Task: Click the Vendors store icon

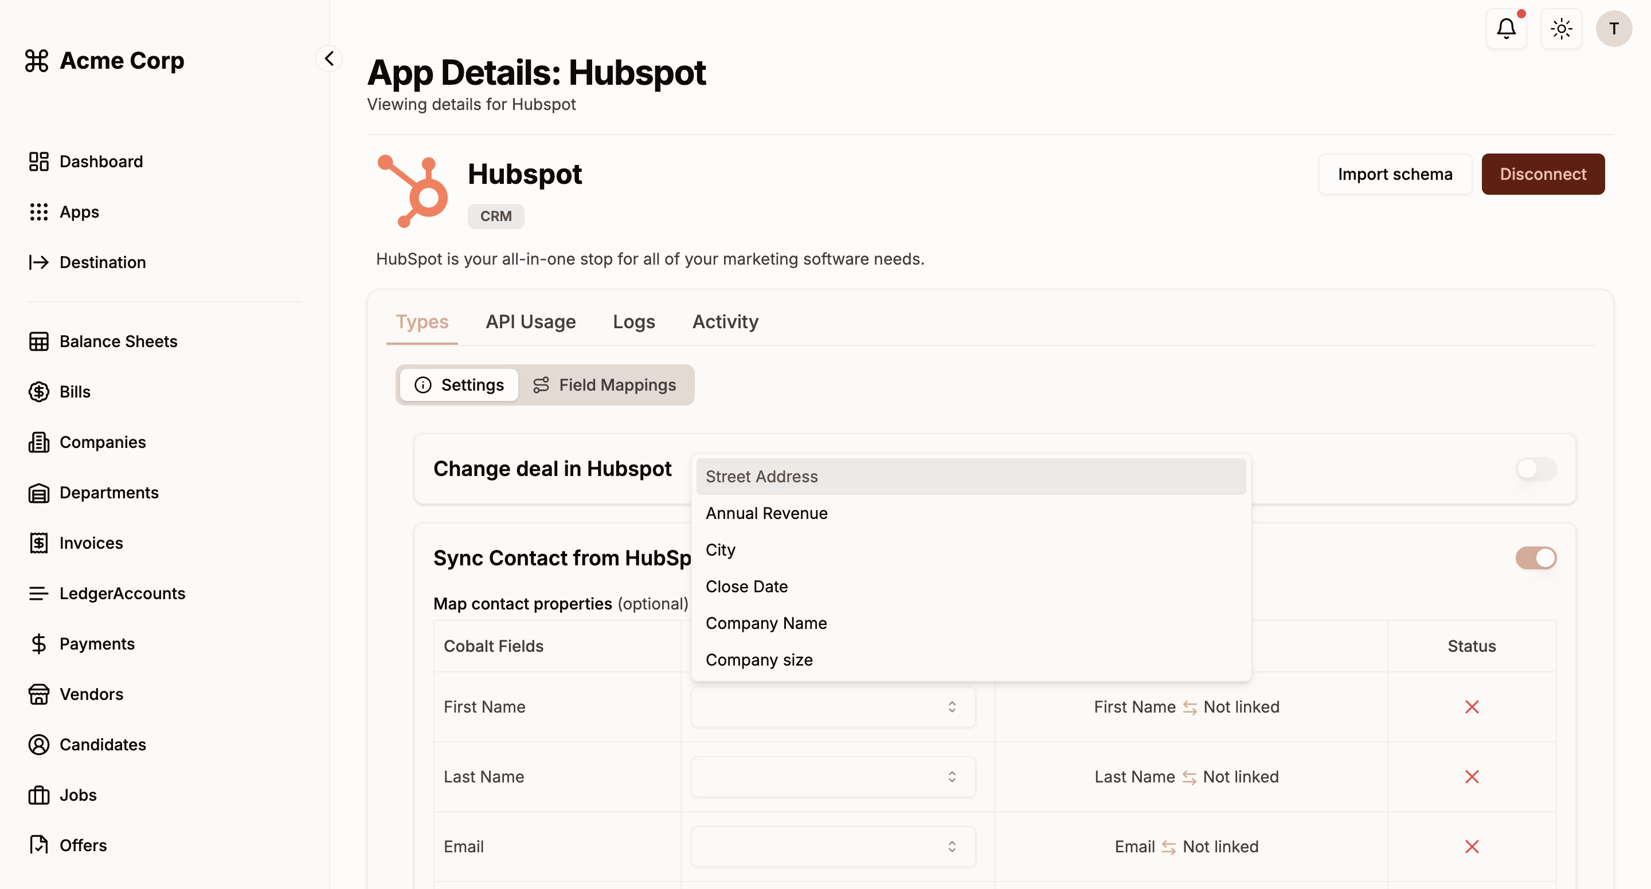Action: click(x=38, y=694)
